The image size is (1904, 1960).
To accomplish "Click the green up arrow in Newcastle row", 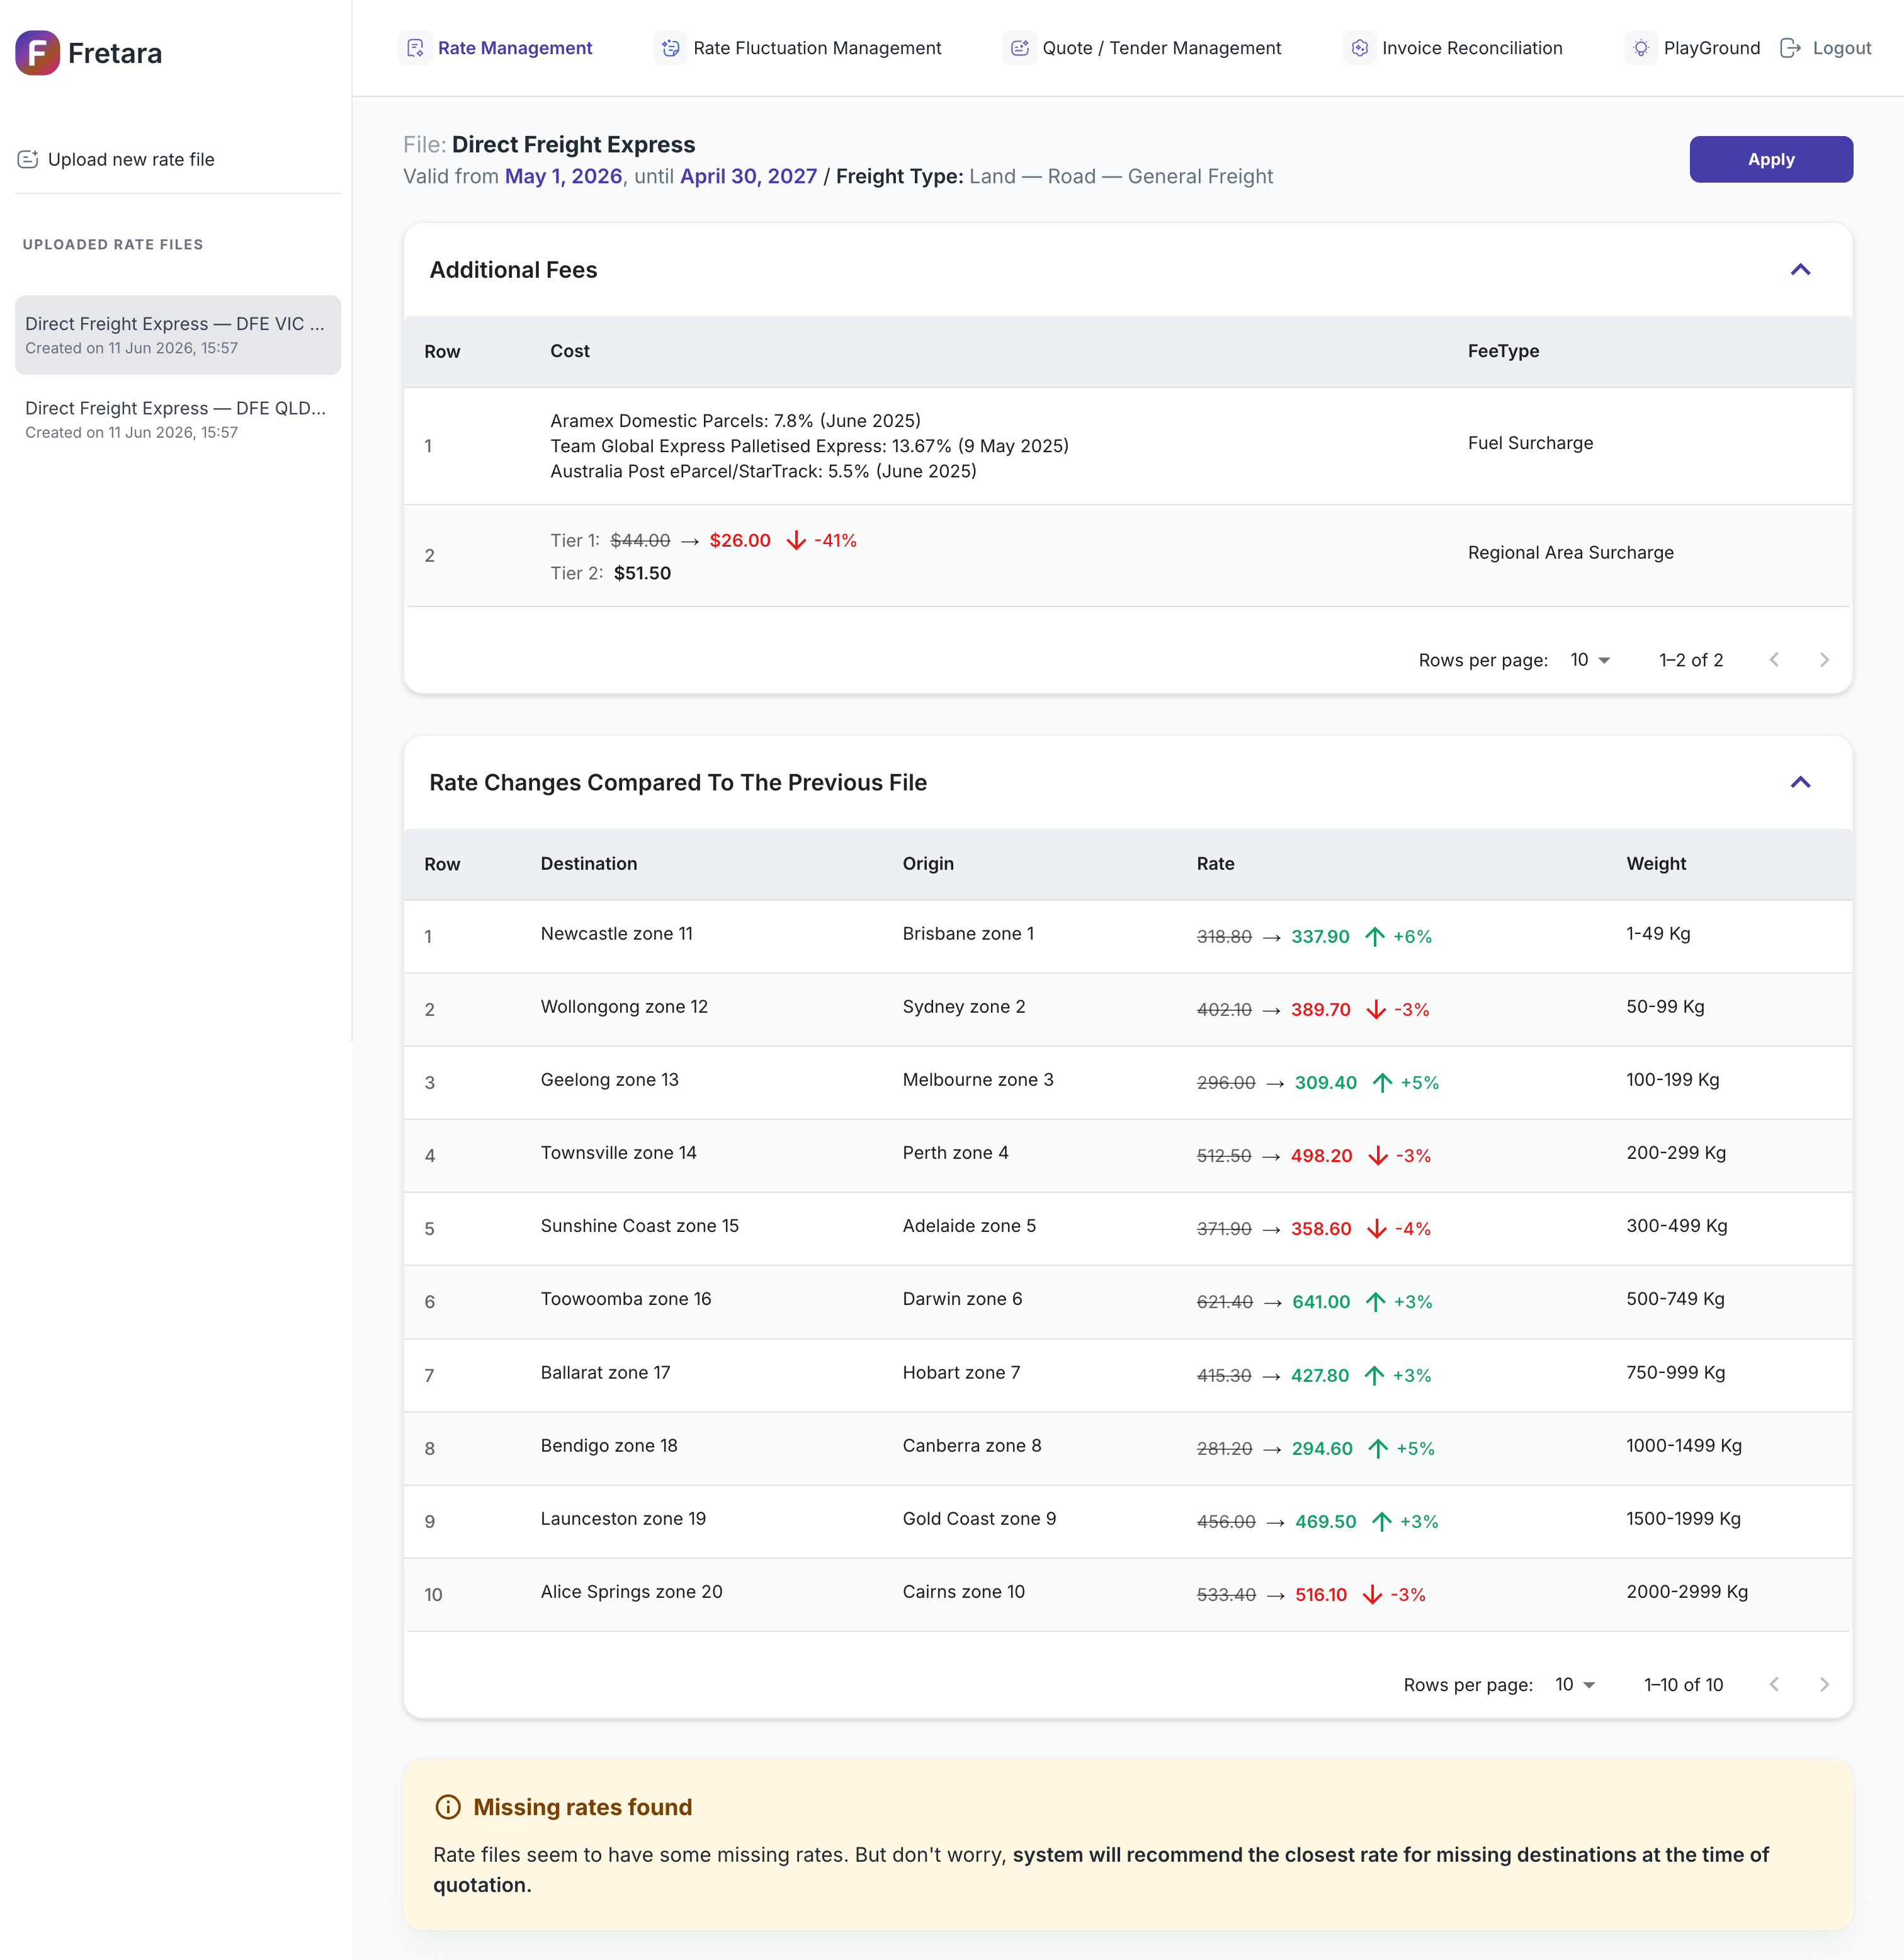I will (x=1375, y=937).
